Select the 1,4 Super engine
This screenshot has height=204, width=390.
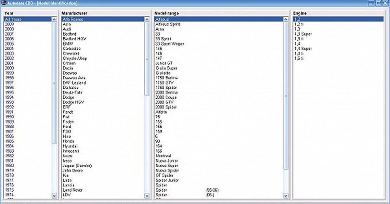click(303, 49)
